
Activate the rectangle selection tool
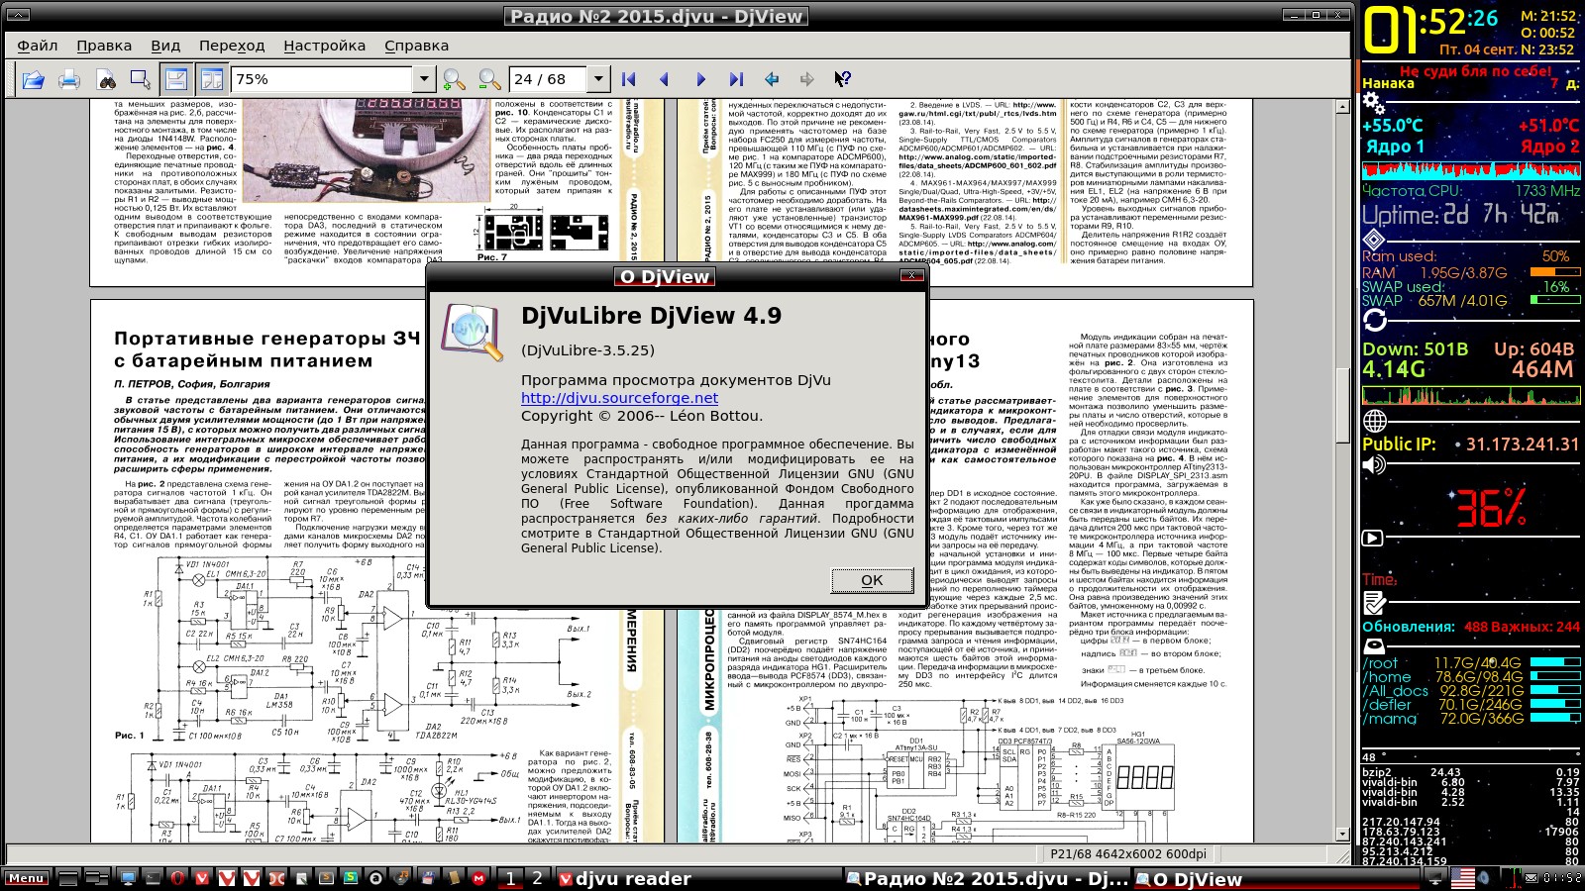click(x=141, y=79)
